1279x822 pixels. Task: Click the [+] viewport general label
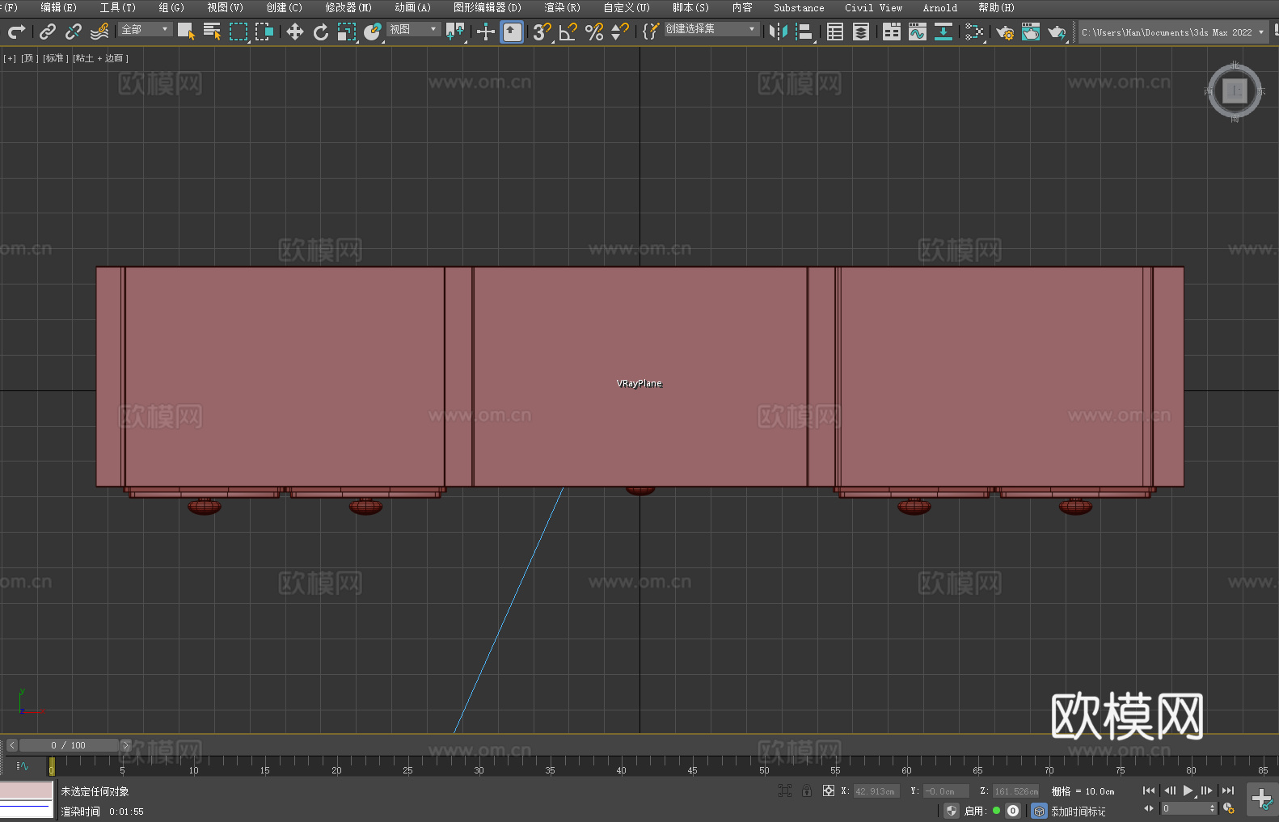pyautogui.click(x=10, y=58)
